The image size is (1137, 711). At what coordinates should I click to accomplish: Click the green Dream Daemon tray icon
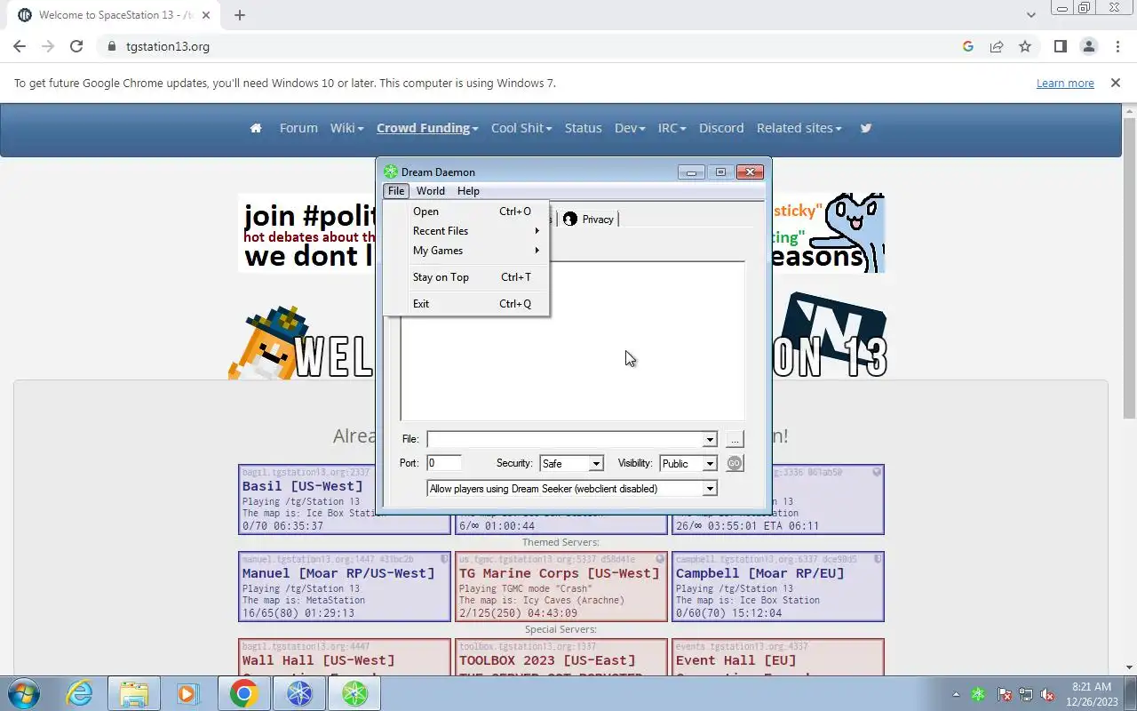[978, 694]
